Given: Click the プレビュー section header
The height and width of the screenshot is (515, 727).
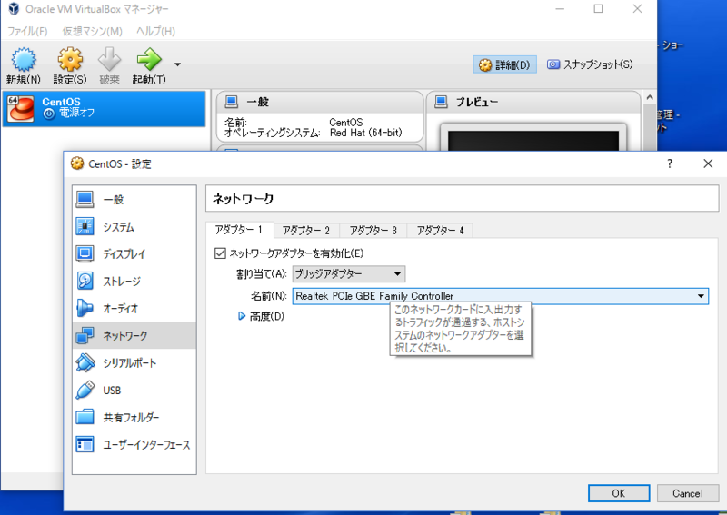Looking at the screenshot, I should pyautogui.click(x=533, y=102).
